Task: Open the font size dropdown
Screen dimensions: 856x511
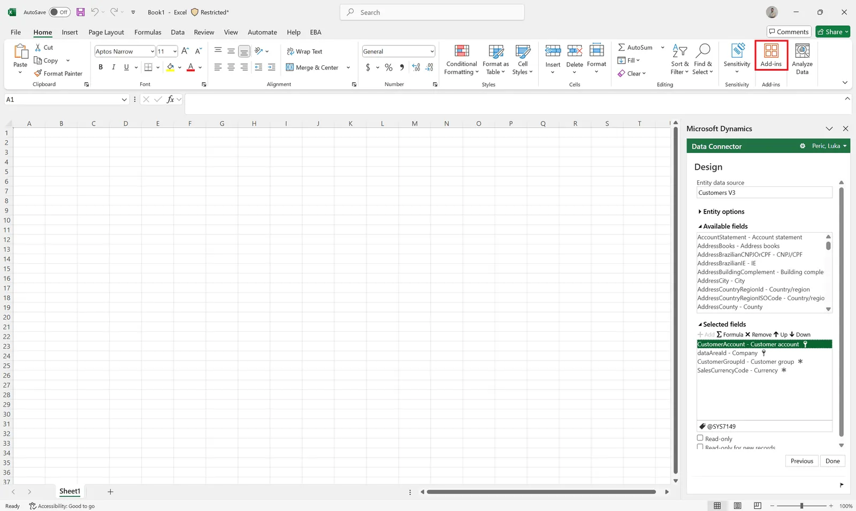Action: (x=174, y=51)
